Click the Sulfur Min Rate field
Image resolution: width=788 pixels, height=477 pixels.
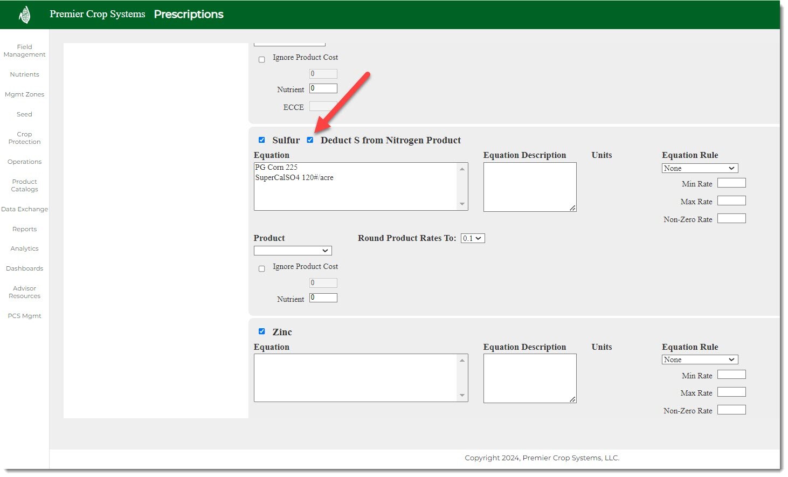pos(731,183)
